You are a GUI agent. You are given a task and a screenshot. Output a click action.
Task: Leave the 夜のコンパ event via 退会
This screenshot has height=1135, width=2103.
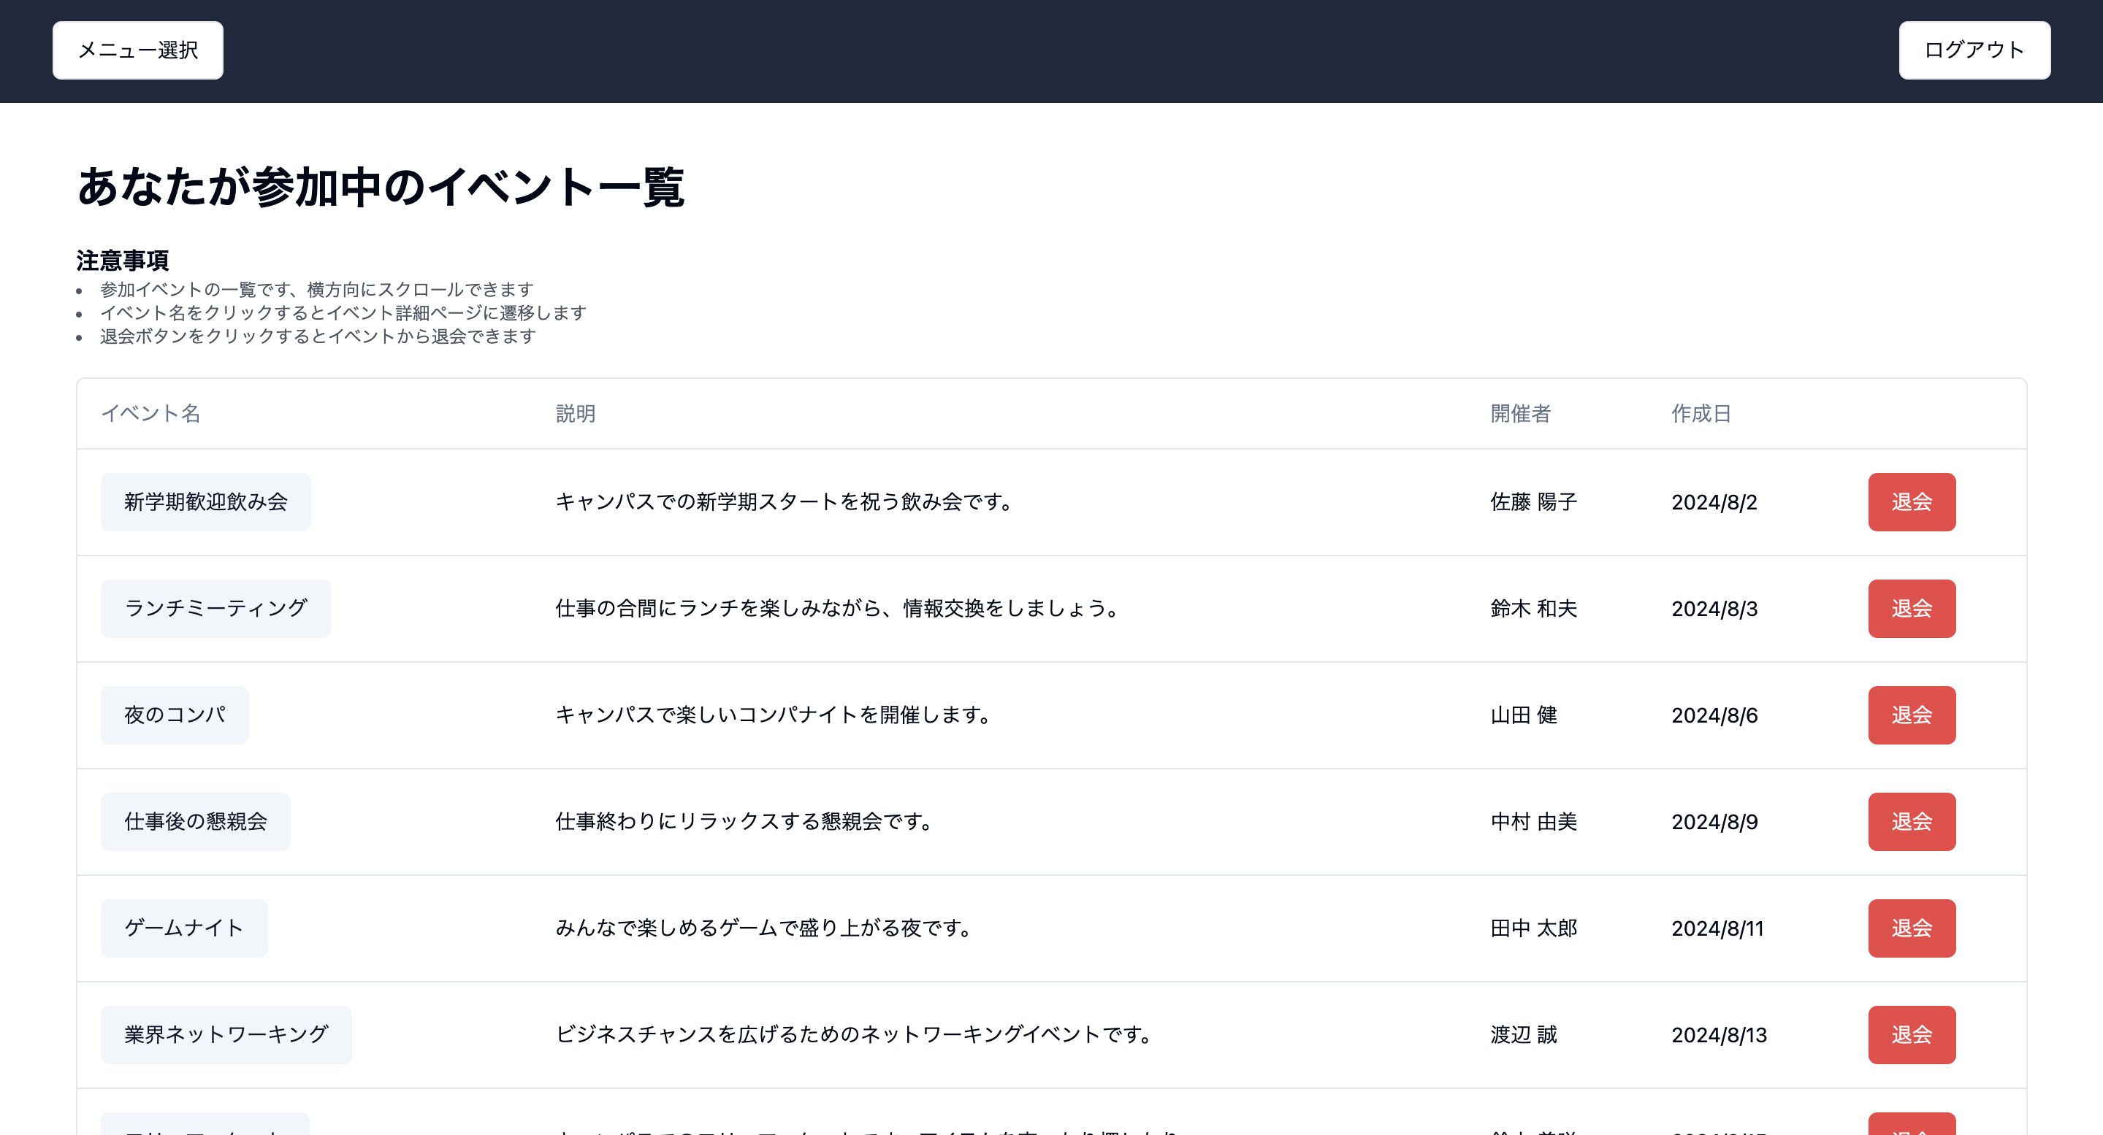click(x=1912, y=715)
